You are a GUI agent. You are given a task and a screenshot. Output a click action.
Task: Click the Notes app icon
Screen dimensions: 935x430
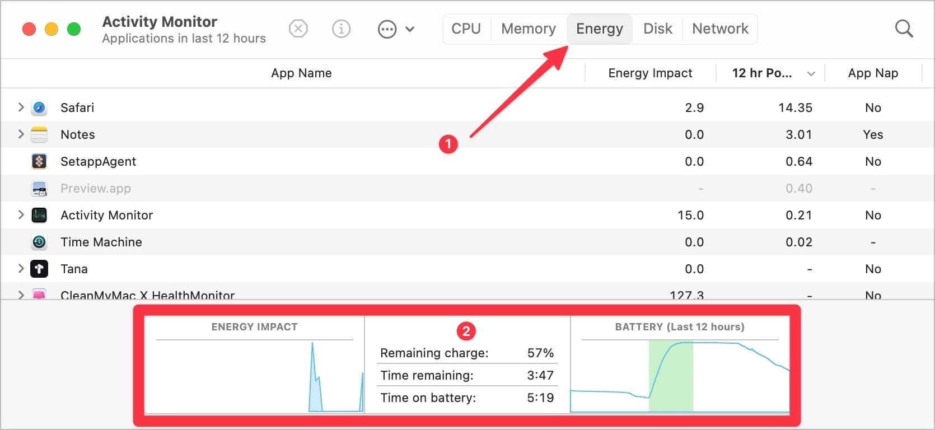[x=39, y=134]
